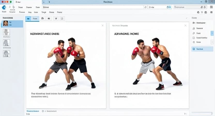Open the gray dropdown button beside the document item
Viewport: 215px width, 116px height.
[212, 42]
